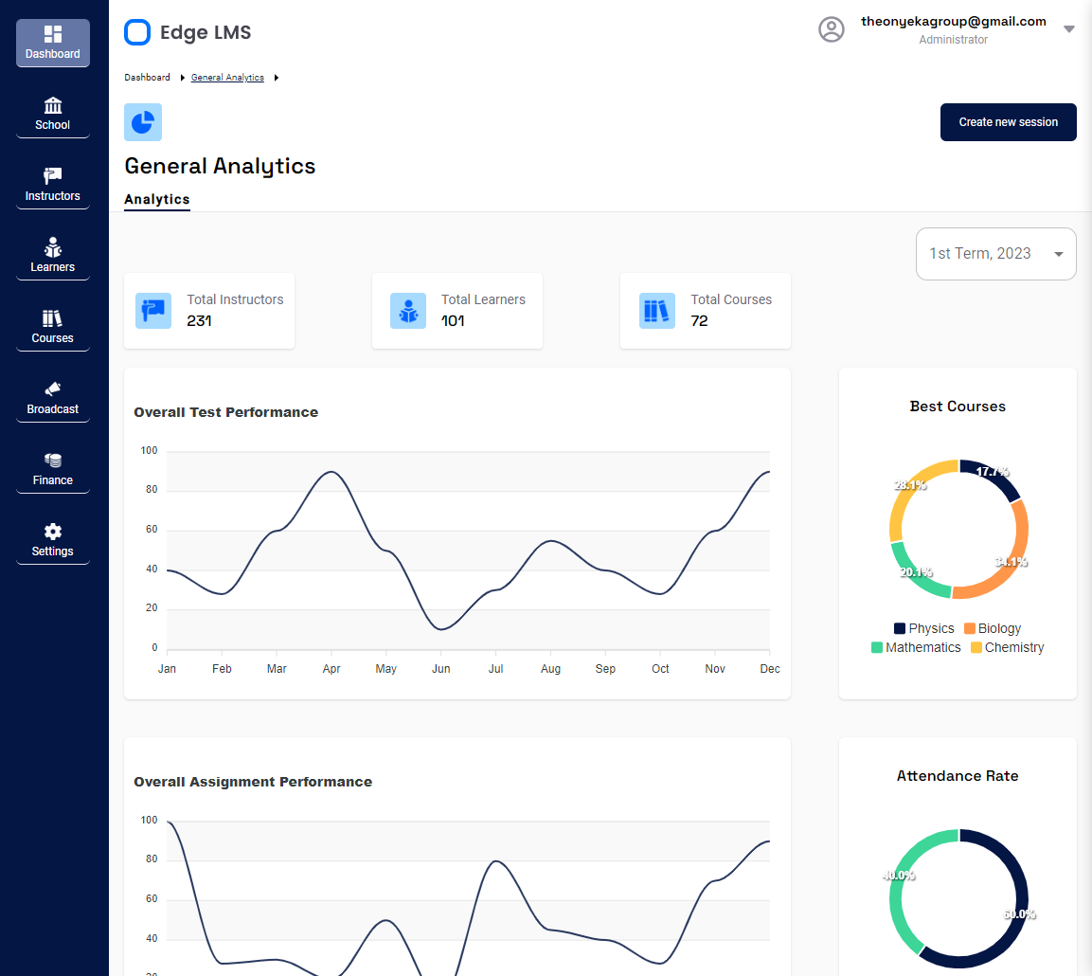This screenshot has width=1092, height=976.
Task: Click the Total Instructors card icon
Action: point(153,311)
